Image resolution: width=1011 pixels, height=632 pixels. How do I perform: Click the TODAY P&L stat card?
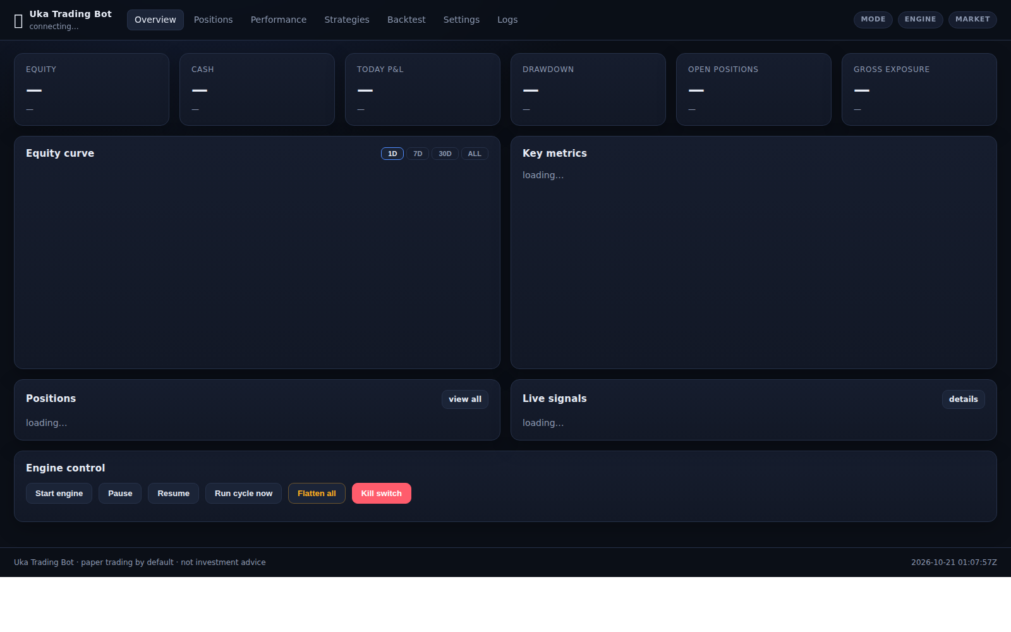[x=423, y=89]
